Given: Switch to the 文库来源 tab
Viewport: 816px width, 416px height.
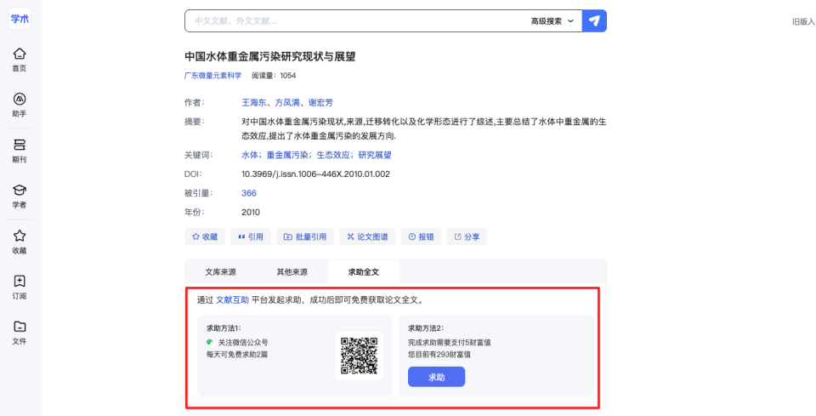Looking at the screenshot, I should coord(221,271).
